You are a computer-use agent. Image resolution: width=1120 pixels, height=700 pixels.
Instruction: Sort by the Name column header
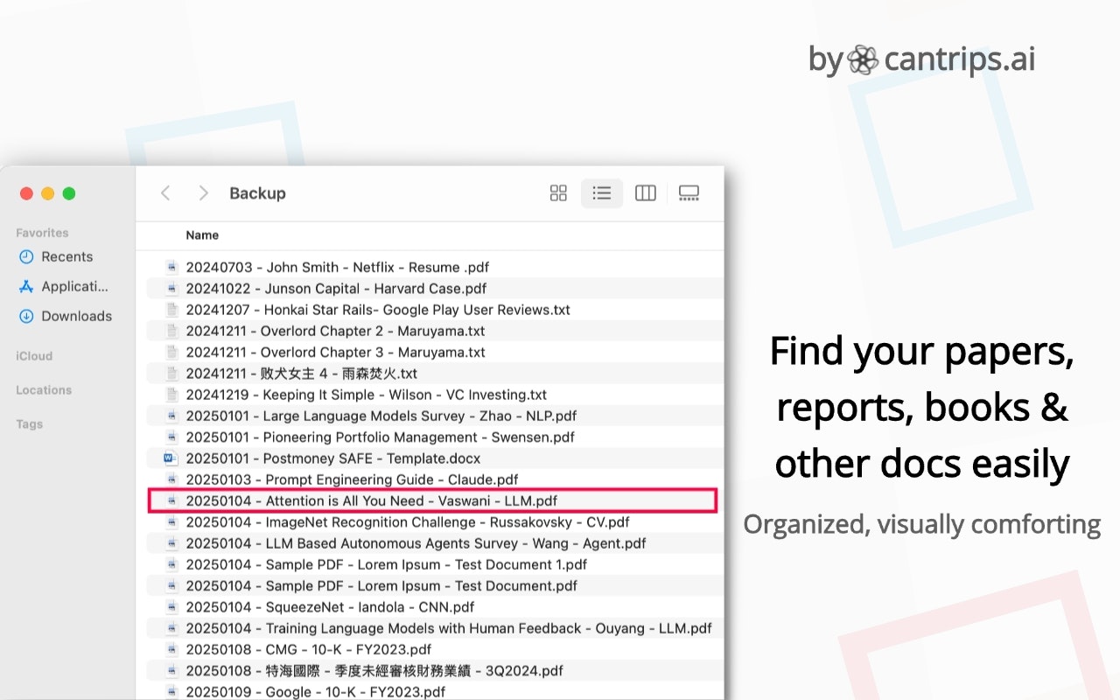coord(202,235)
